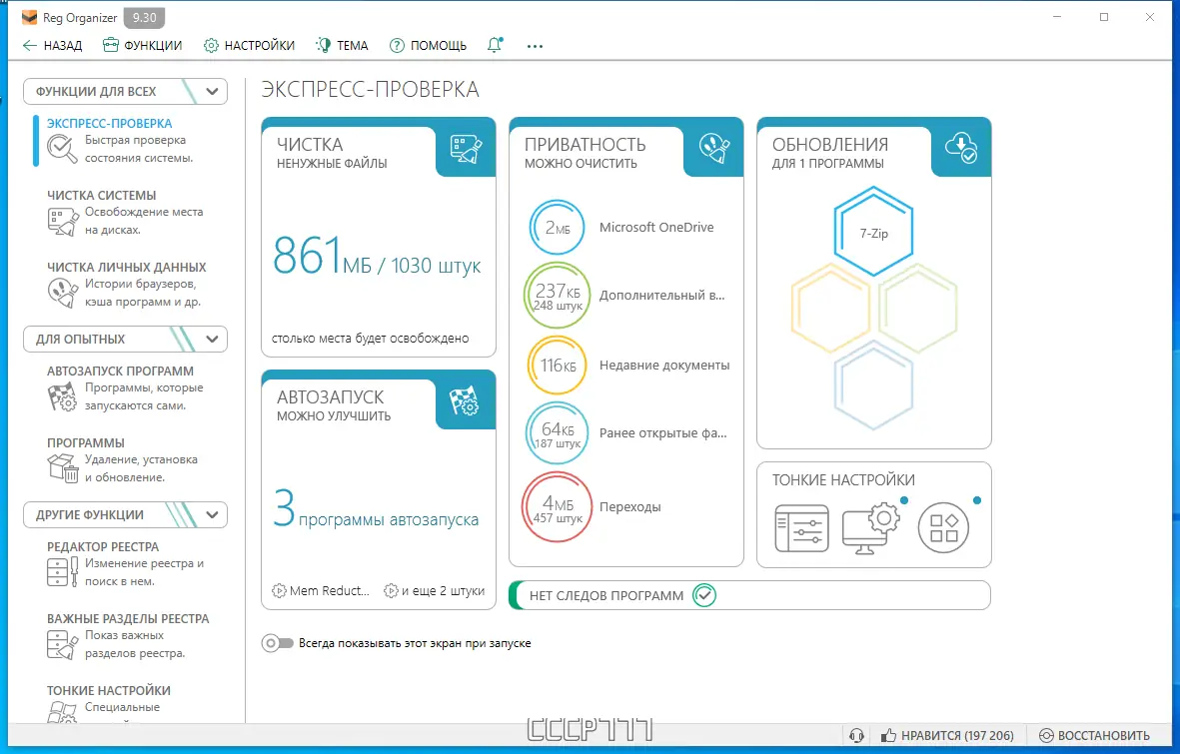The width and height of the screenshot is (1180, 754).
Task: Open the Функции menu
Action: pos(142,45)
